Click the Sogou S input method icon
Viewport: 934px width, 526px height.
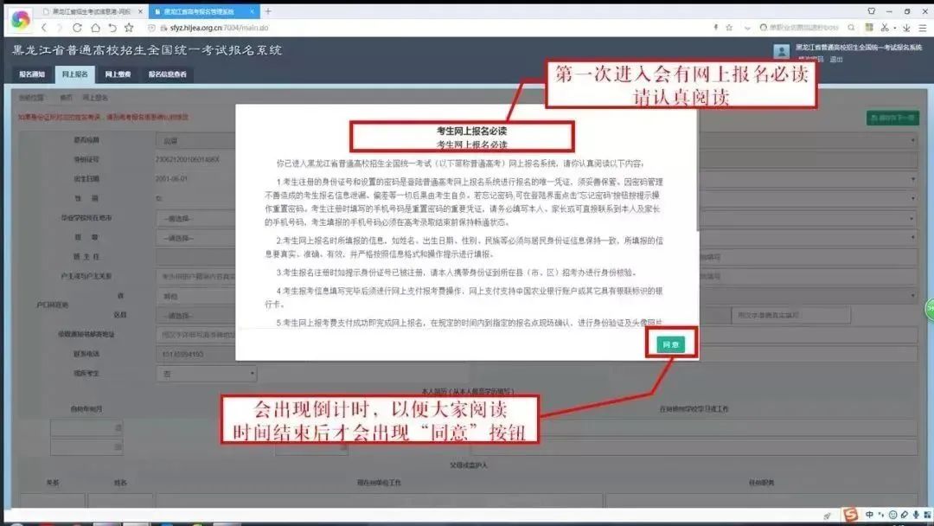(850, 514)
